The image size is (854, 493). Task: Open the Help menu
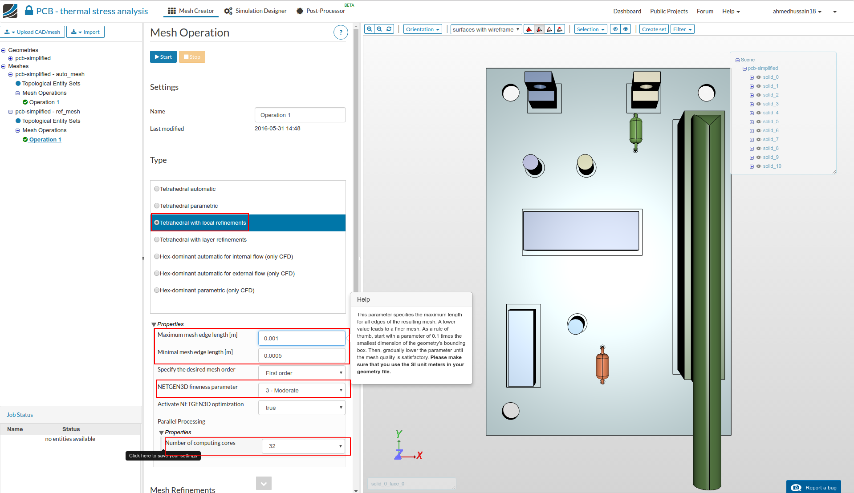pos(731,12)
